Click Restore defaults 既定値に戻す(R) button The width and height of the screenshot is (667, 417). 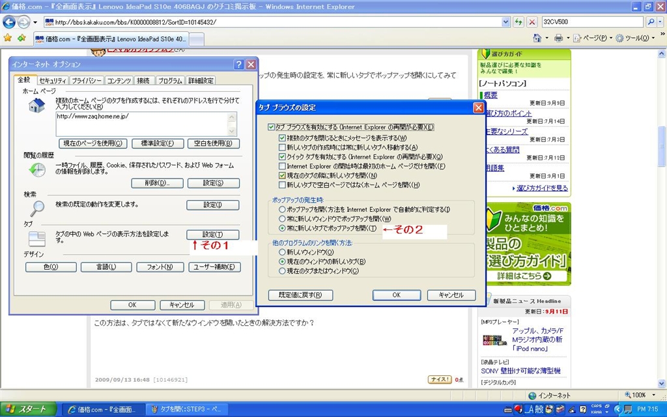pyautogui.click(x=300, y=295)
